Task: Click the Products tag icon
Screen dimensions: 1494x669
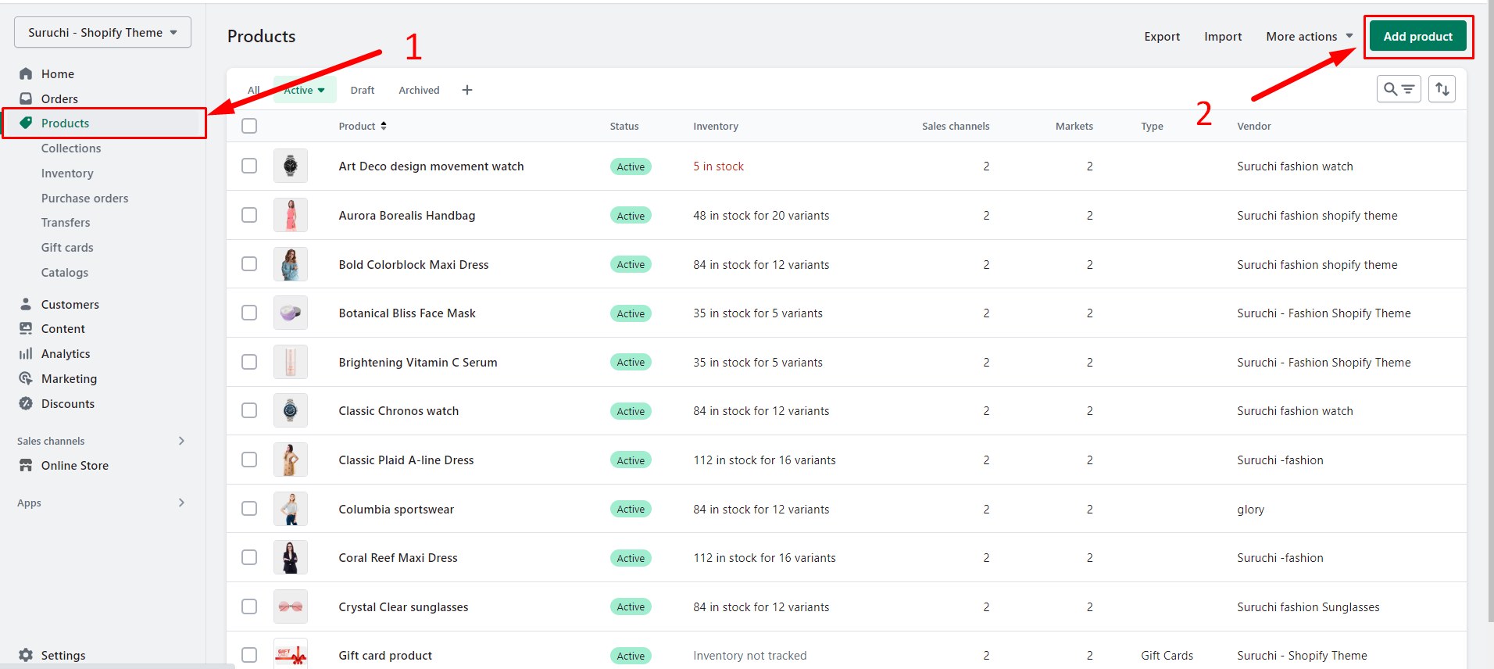Action: tap(26, 123)
